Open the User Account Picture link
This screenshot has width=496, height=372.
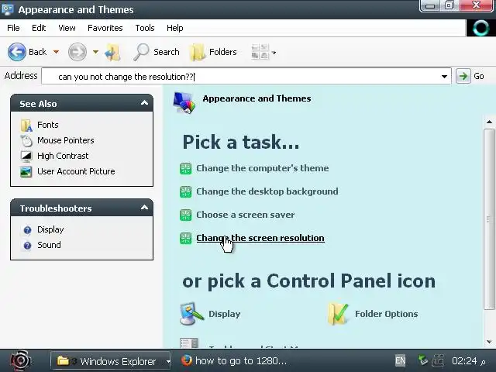[x=76, y=171]
